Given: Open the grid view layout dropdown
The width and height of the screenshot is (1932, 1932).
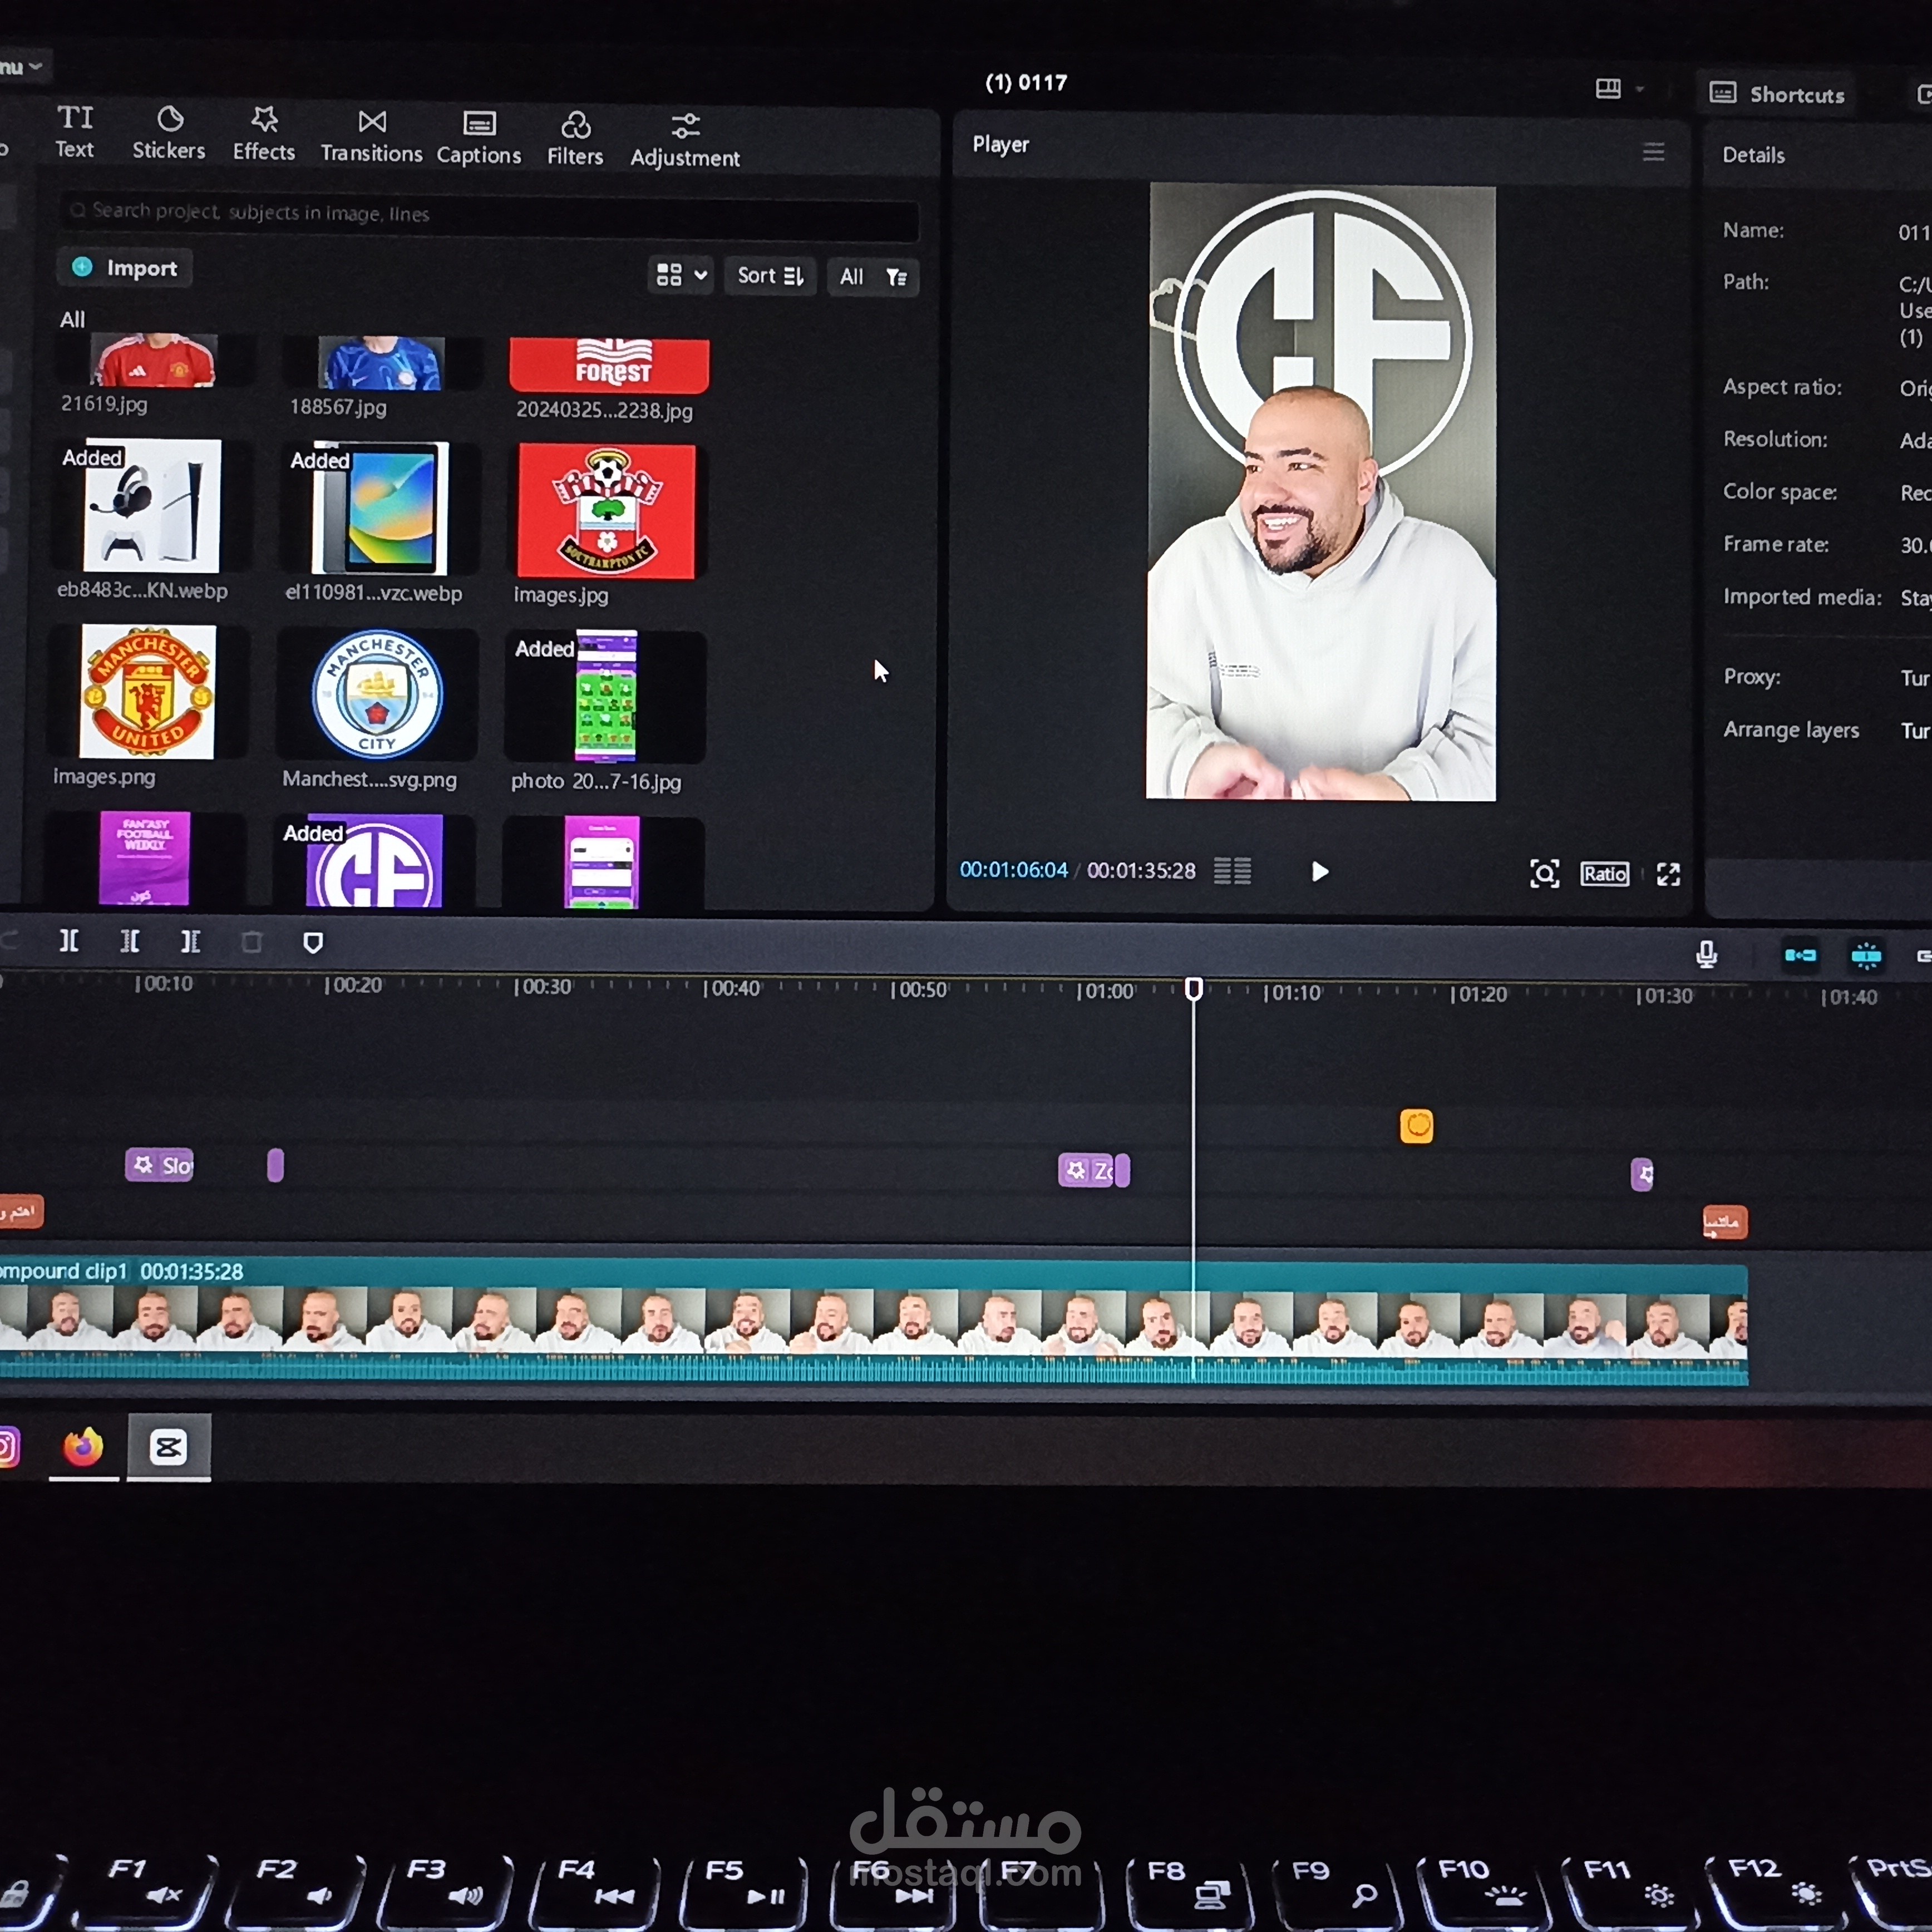Looking at the screenshot, I should pos(681,275).
